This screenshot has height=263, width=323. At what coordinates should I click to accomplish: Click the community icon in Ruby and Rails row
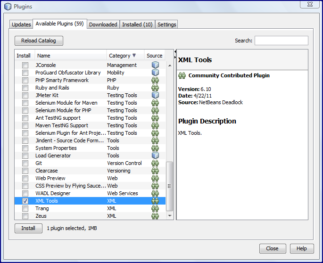[155, 88]
